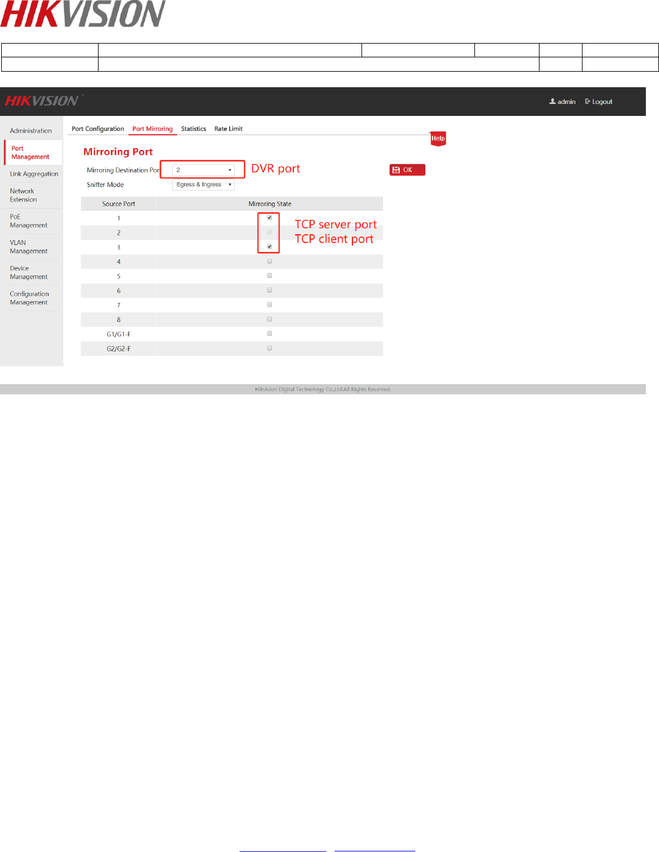The width and height of the screenshot is (659, 852).
Task: Toggle mirroring checkbox for port 2
Action: point(269,232)
